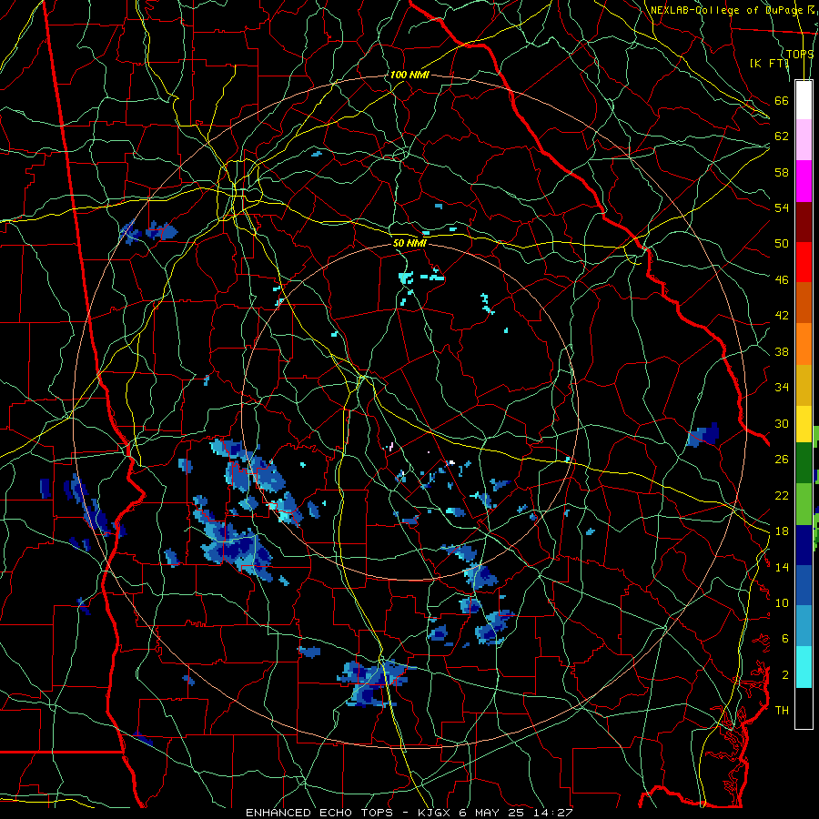
Task: Select the "30" legend value
Action: [x=782, y=423]
